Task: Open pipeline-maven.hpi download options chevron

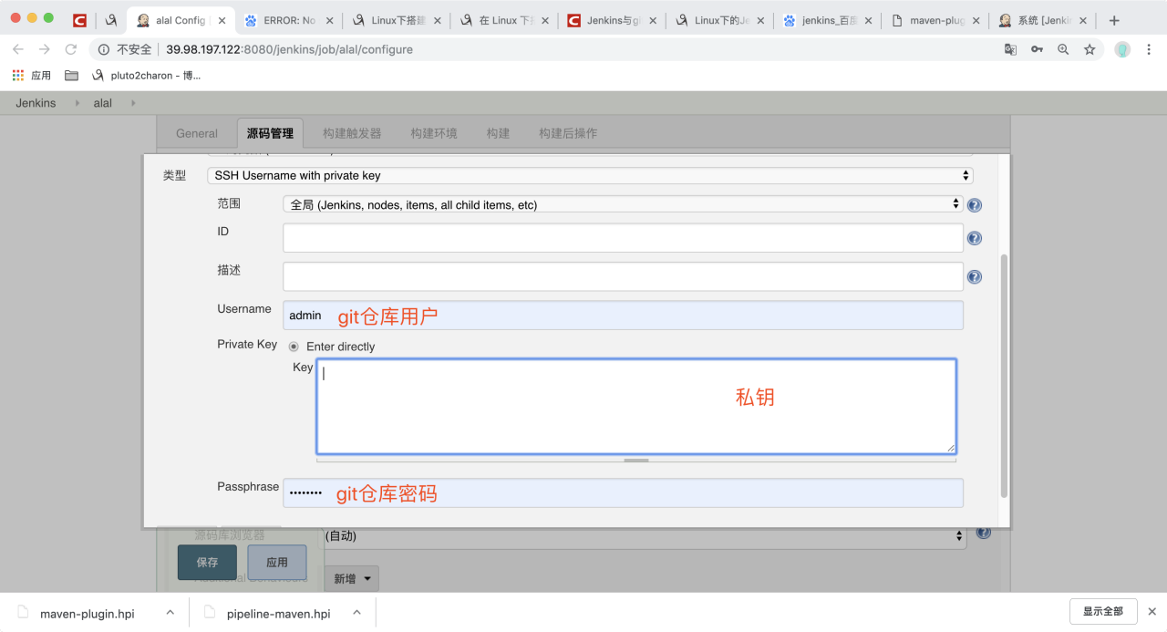Action: [x=356, y=613]
